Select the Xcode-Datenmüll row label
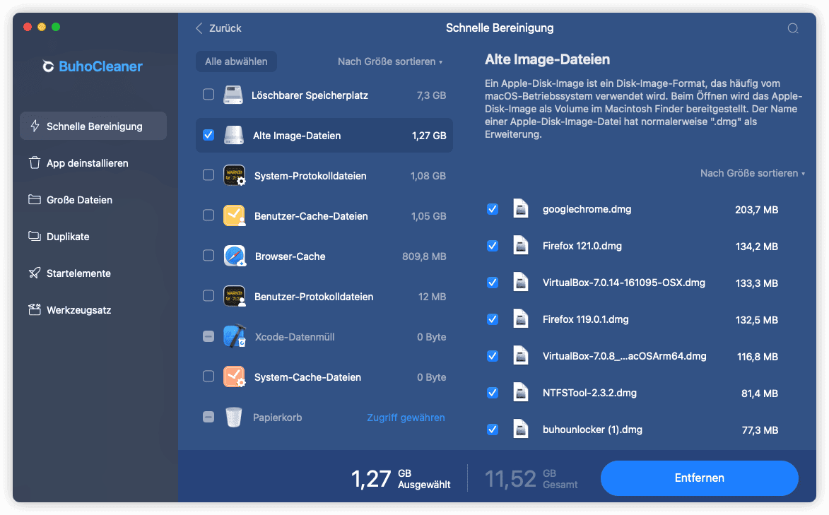This screenshot has width=829, height=515. 295,337
